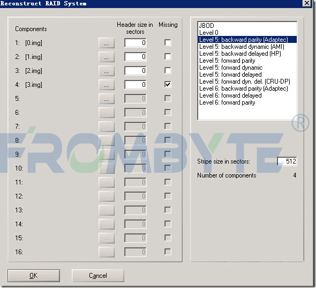Toggle Missing checkbox for component 3
Viewport: 316px width, 288px height.
click(x=168, y=70)
